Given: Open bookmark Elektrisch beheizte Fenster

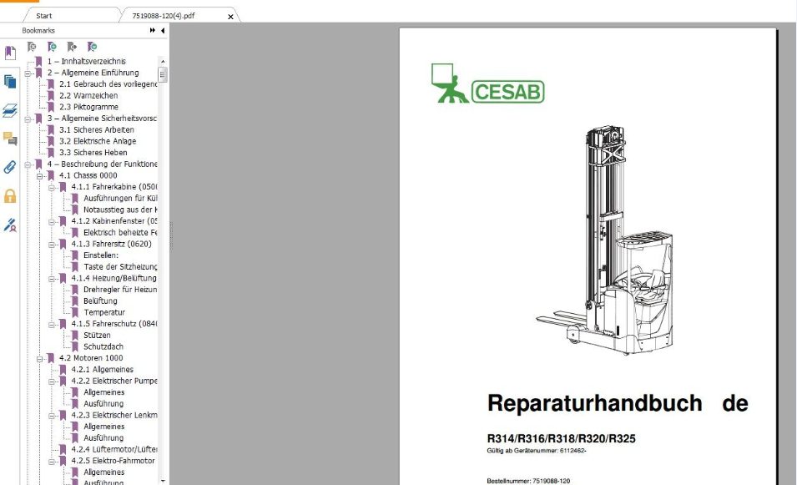Looking at the screenshot, I should click(x=120, y=232).
